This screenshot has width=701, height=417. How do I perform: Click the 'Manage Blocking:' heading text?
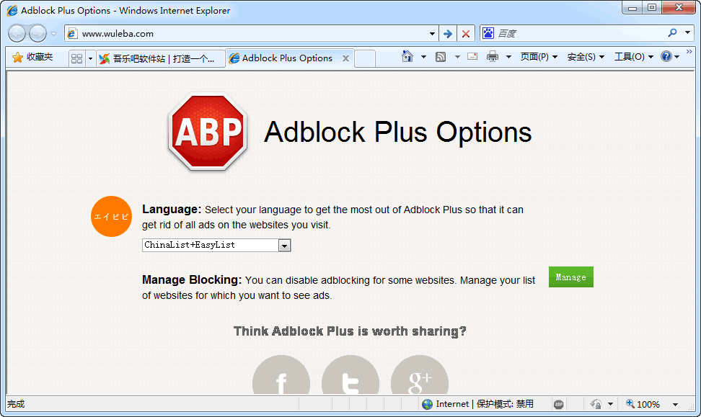point(192,280)
